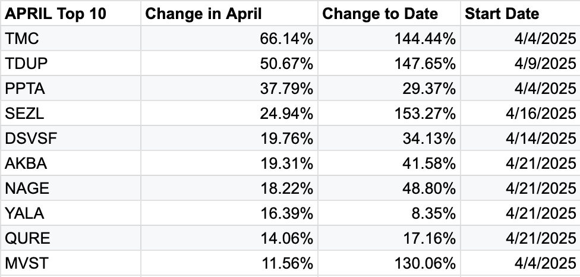
Task: Click the TDUP ticker cell
Action: 71,63
